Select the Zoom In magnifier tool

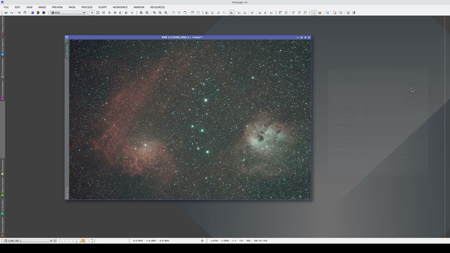[141, 13]
